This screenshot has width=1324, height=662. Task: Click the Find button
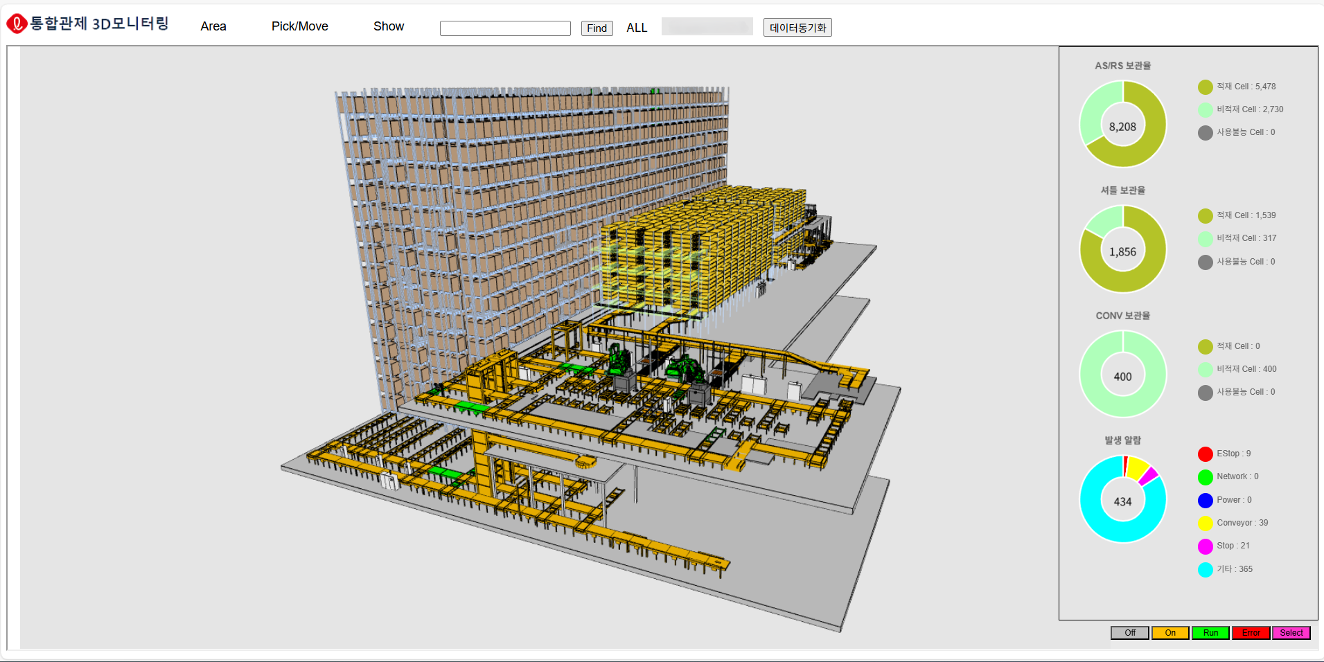click(x=597, y=28)
